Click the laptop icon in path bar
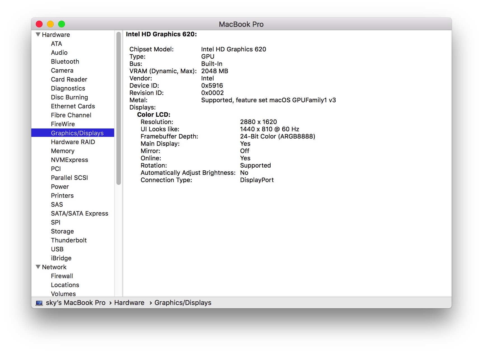The width and height of the screenshot is (483, 353). point(39,303)
